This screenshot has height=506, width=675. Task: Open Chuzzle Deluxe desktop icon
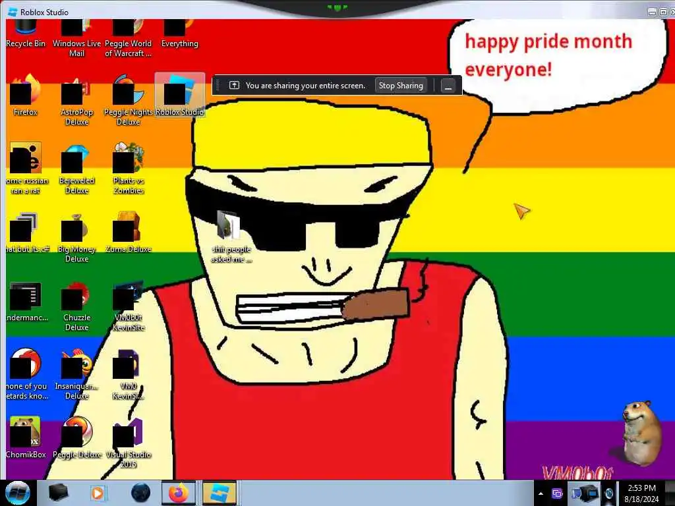point(76,306)
